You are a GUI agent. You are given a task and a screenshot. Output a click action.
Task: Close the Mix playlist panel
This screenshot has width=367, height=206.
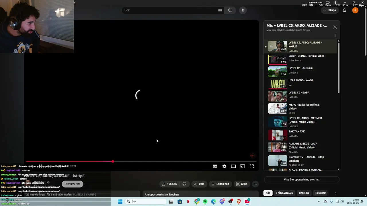pyautogui.click(x=335, y=27)
